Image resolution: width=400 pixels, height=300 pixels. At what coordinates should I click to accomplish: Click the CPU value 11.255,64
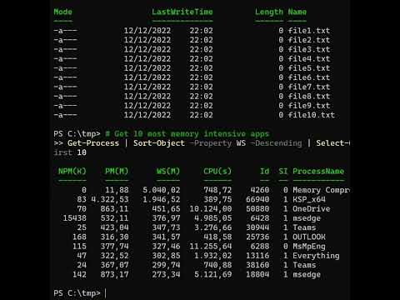[x=211, y=247]
